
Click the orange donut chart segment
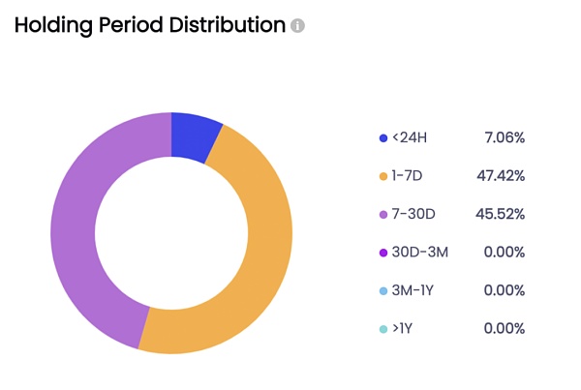[x=260, y=271]
